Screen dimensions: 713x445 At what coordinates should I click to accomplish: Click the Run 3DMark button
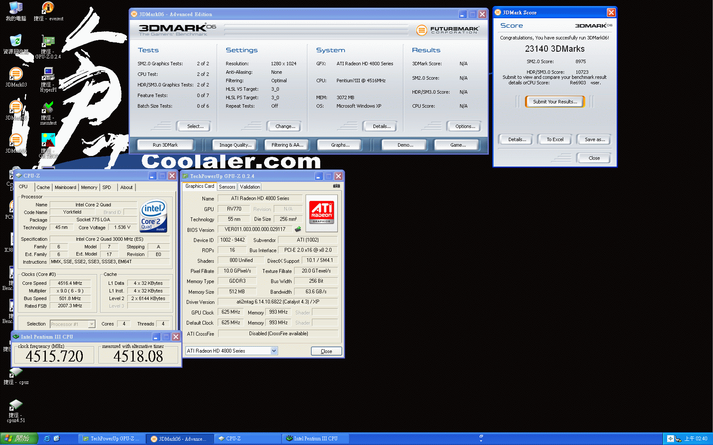pyautogui.click(x=165, y=145)
